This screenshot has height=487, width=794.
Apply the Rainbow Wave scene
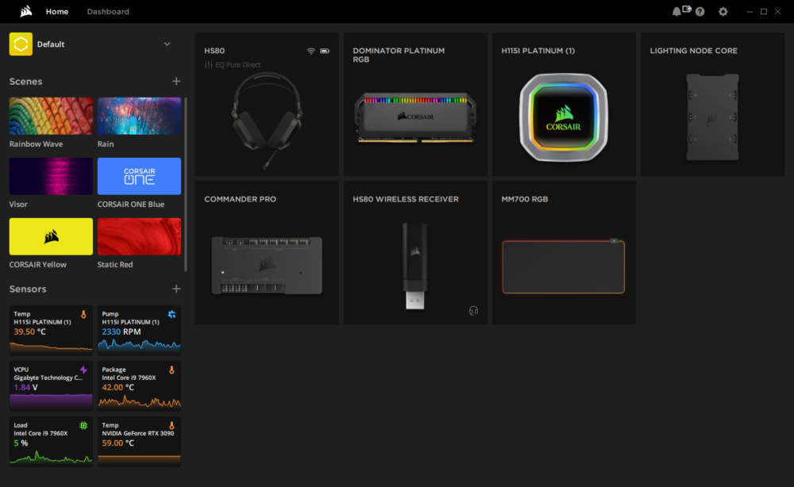(51, 116)
